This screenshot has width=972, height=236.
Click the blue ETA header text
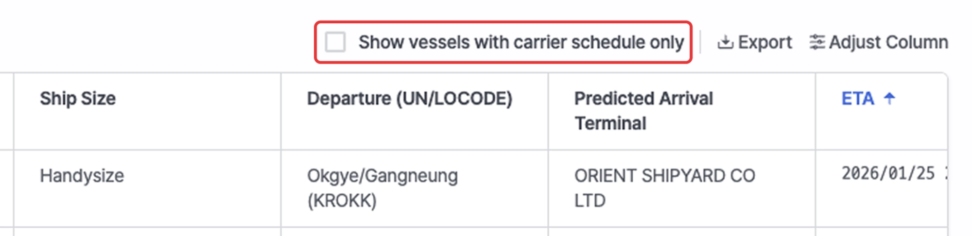point(858,99)
